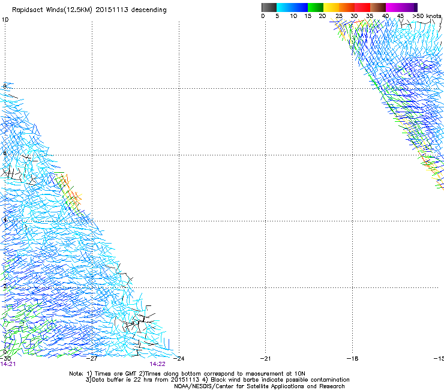Click the dark purple >50 knots band
The height and width of the screenshot is (390, 444).
pyautogui.click(x=416, y=7)
